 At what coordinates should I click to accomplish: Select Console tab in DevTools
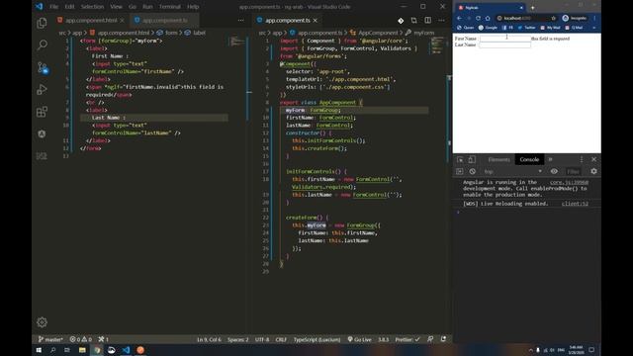[x=529, y=160]
